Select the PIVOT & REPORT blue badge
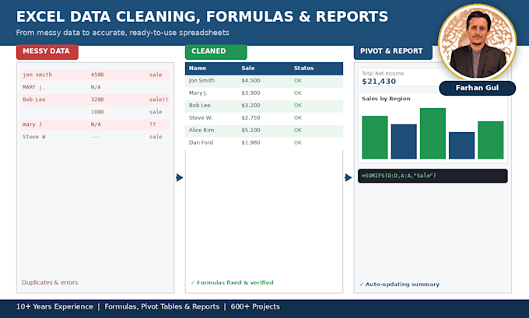The height and width of the screenshot is (318, 529). (x=393, y=51)
